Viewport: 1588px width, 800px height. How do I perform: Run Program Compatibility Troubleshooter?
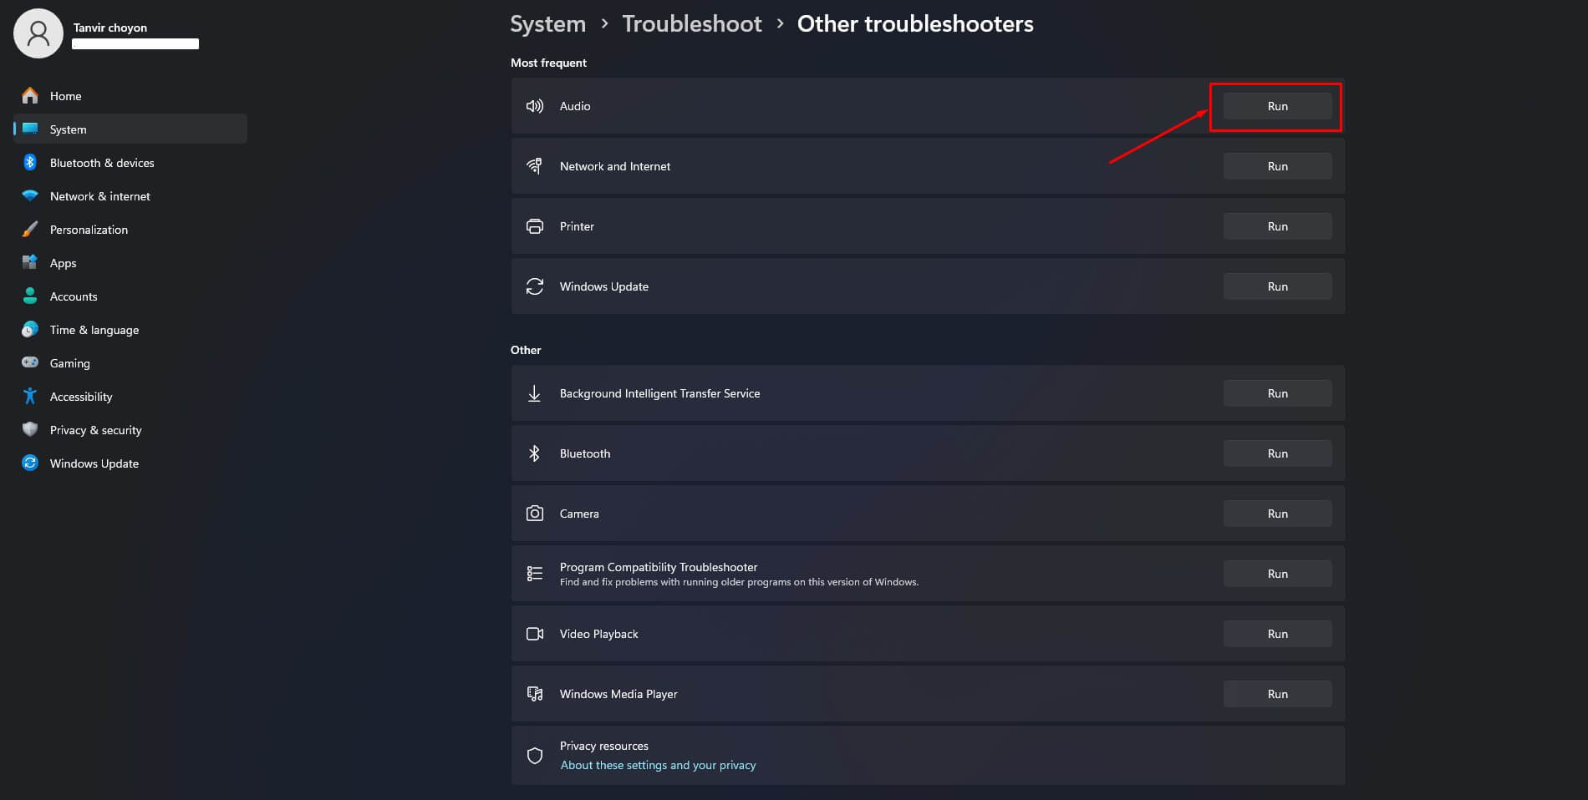point(1277,574)
